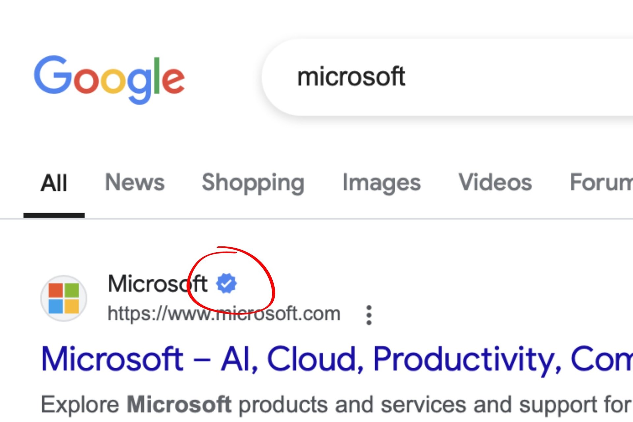The image size is (633, 422).
Task: Click the https://www.microsoft.com URL
Action: pyautogui.click(x=224, y=313)
